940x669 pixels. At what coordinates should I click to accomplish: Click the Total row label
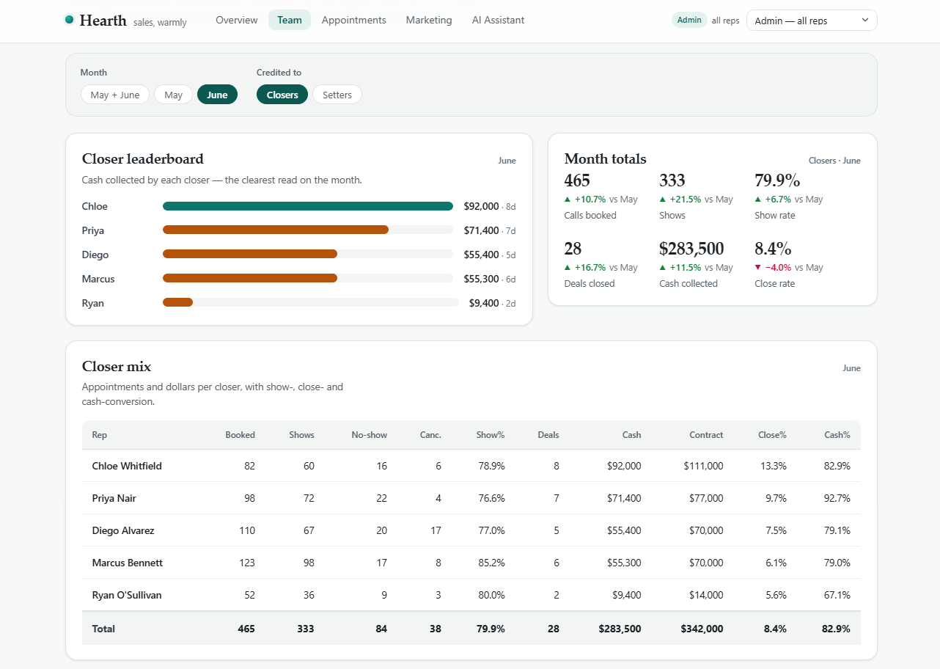coord(103,629)
